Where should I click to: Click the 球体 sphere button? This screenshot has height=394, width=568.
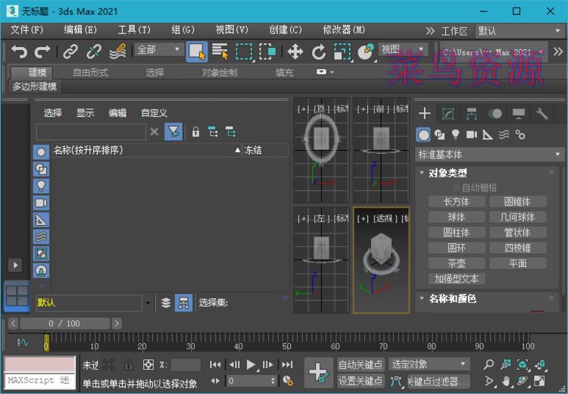coord(457,217)
